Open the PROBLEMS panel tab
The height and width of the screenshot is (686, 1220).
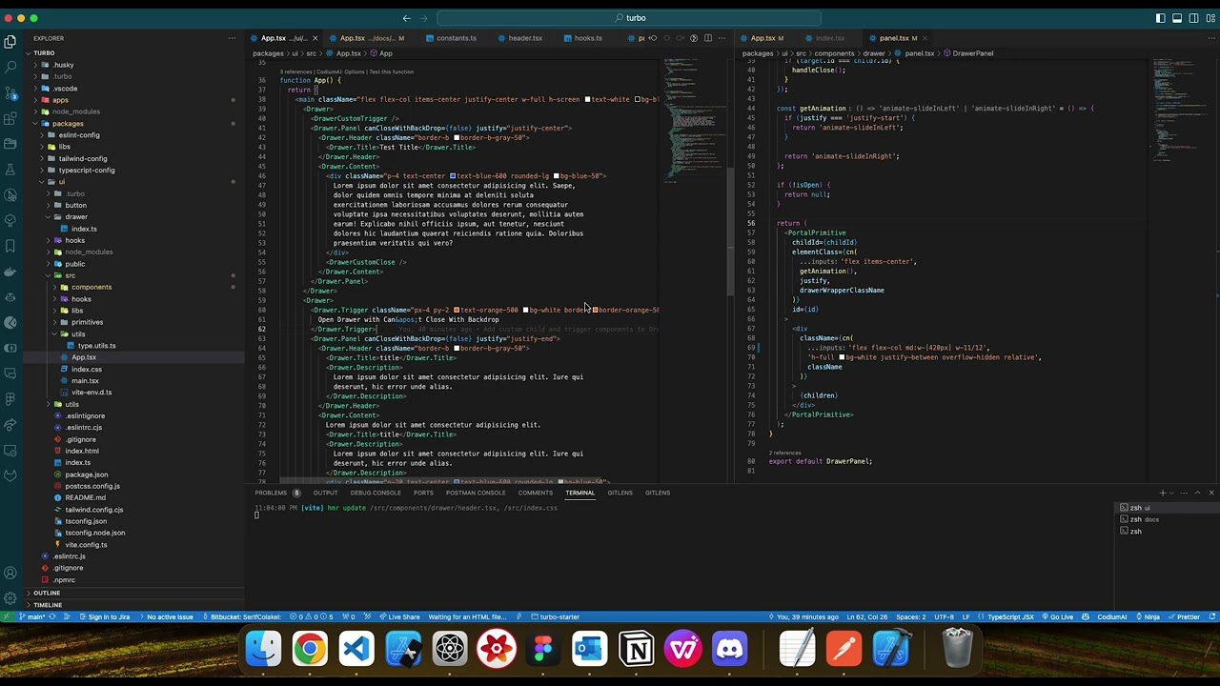[276, 493]
